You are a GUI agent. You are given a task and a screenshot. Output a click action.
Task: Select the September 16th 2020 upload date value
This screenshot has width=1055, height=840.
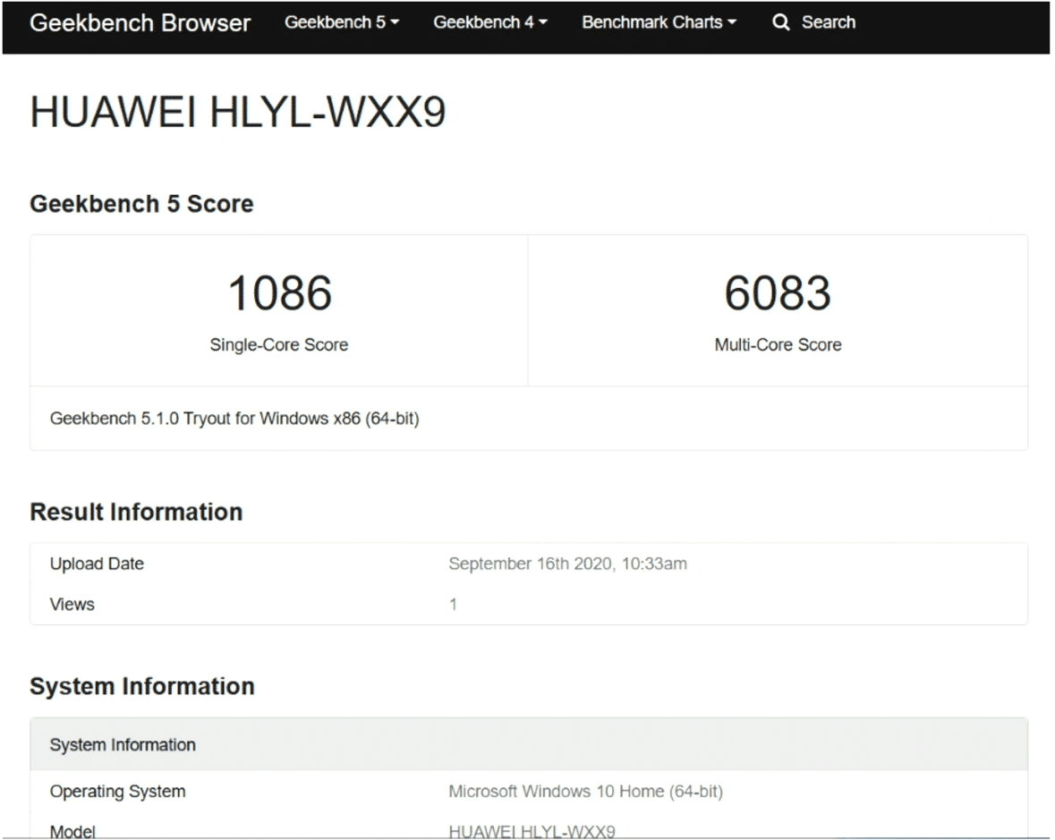568,564
